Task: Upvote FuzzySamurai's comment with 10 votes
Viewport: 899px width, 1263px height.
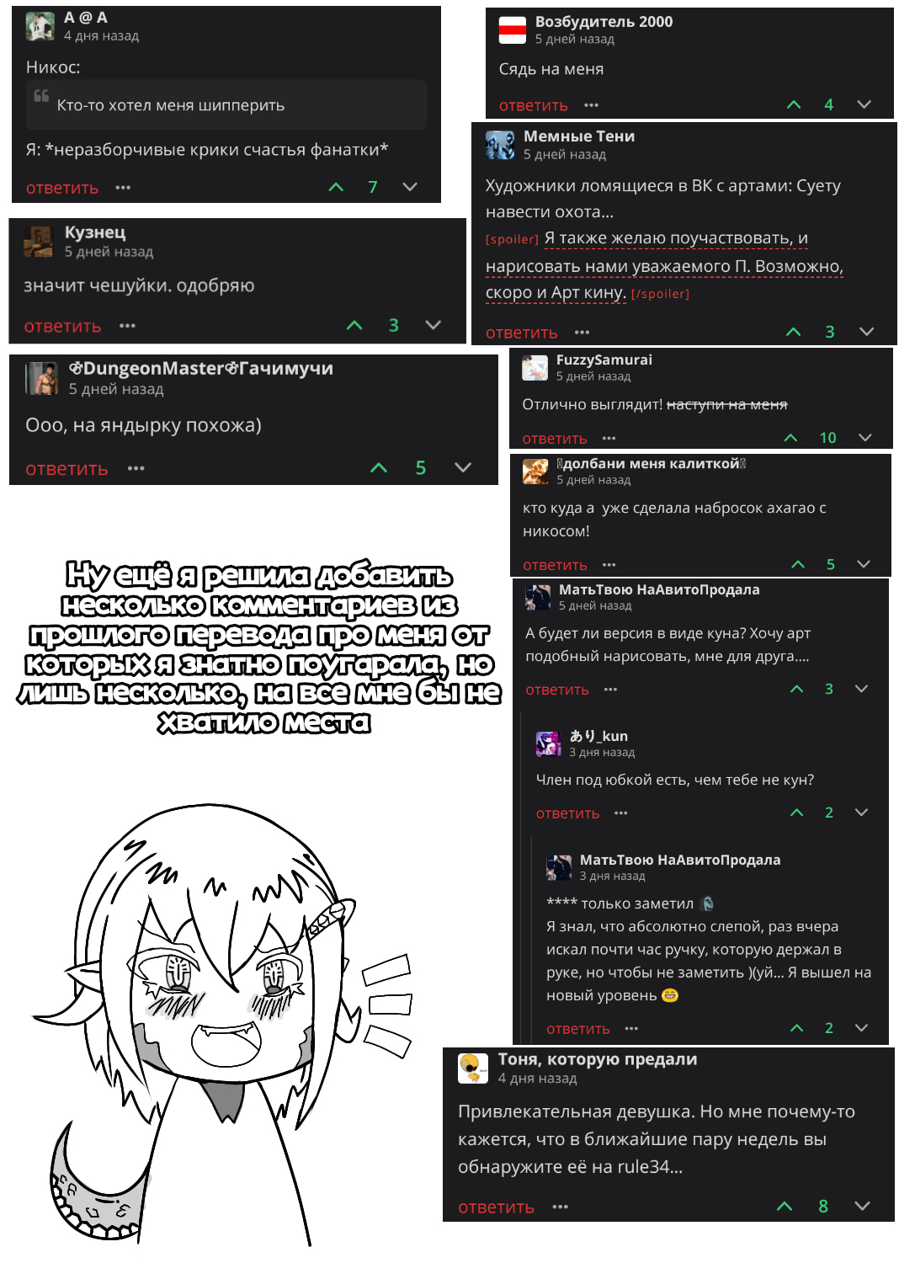Action: pos(790,438)
